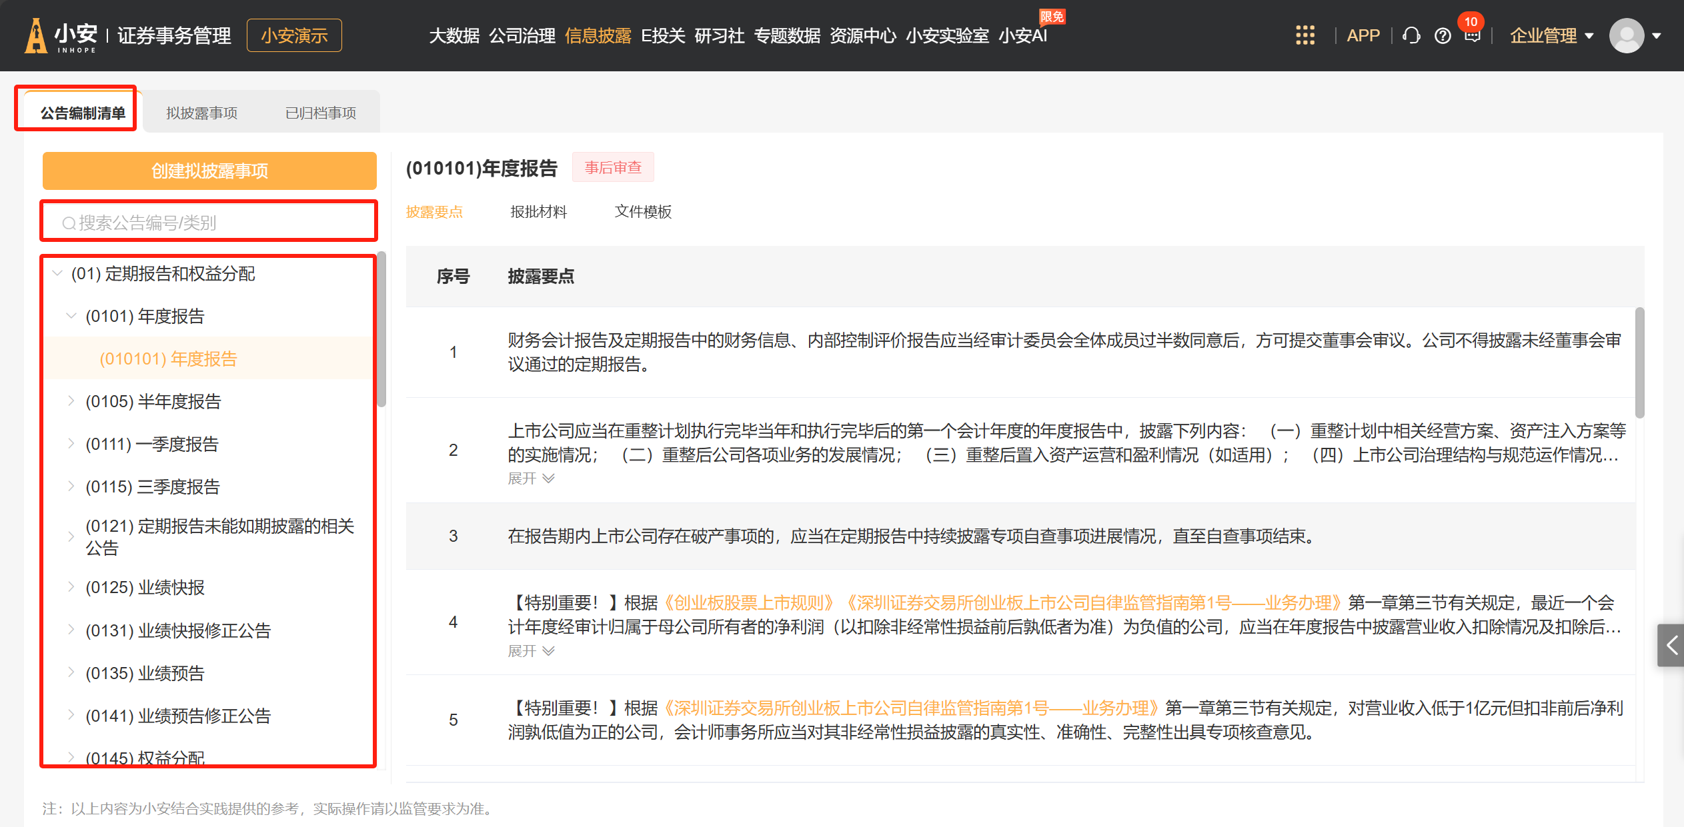The width and height of the screenshot is (1684, 827).
Task: Click the disclosure table vertical scrollbar
Action: coord(1639,363)
